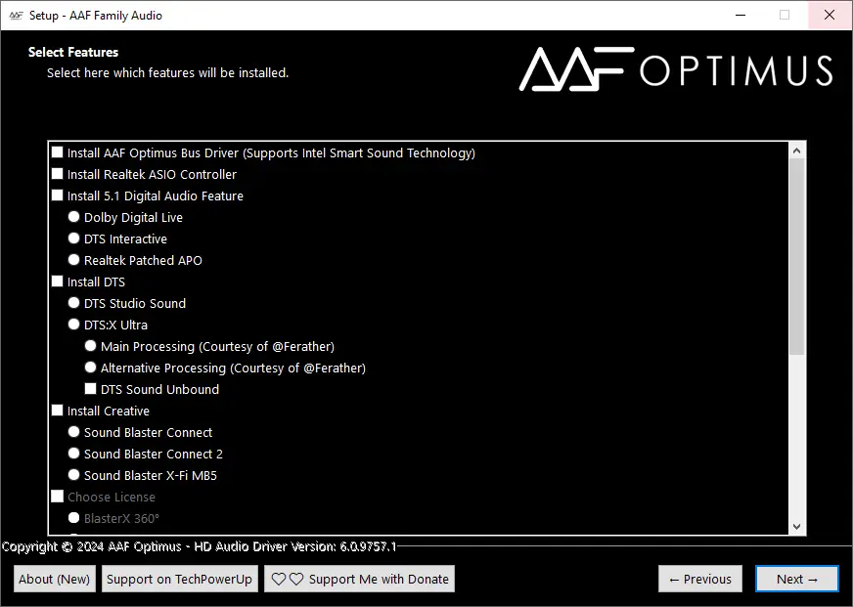This screenshot has height=607, width=853.
Task: Enable Install AAF Optimus Bus Driver checkbox
Action: point(57,152)
